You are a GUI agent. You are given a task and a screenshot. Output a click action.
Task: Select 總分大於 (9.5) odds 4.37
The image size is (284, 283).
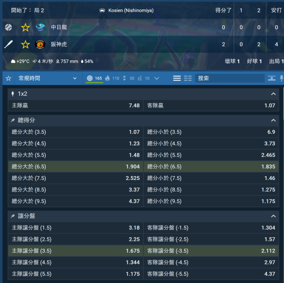coord(76,201)
